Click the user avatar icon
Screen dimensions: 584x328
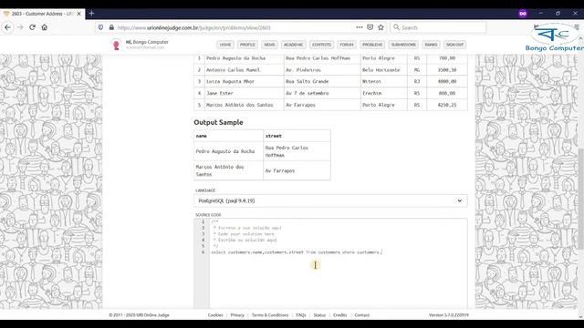tap(116, 45)
